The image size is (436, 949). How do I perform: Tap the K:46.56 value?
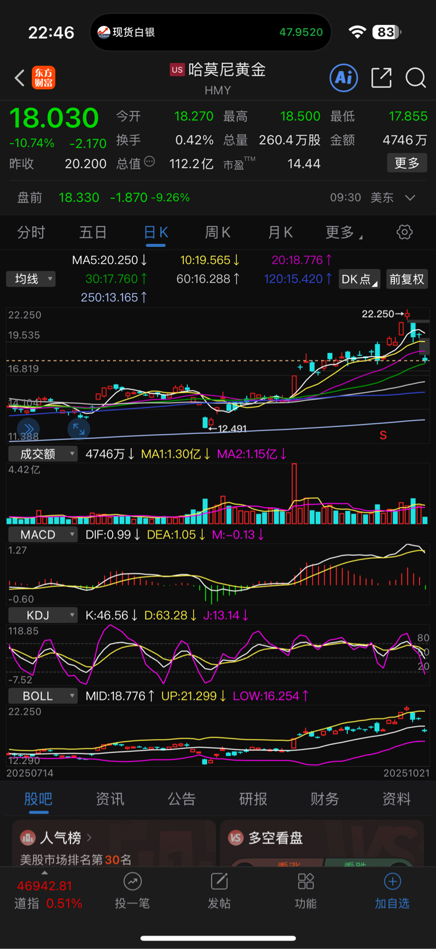pos(111,615)
